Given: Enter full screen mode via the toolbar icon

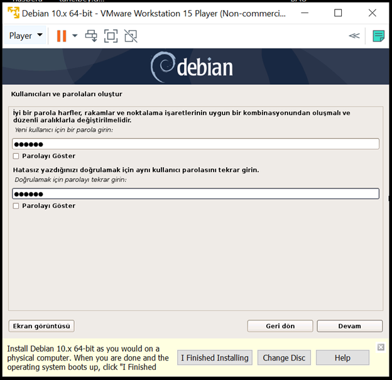Looking at the screenshot, I should pos(111,36).
